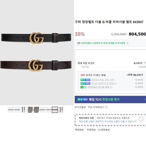The width and height of the screenshot is (146, 146).
Task: Open the arrow on 한정수량 특가 banner
Action: pos(145,99)
